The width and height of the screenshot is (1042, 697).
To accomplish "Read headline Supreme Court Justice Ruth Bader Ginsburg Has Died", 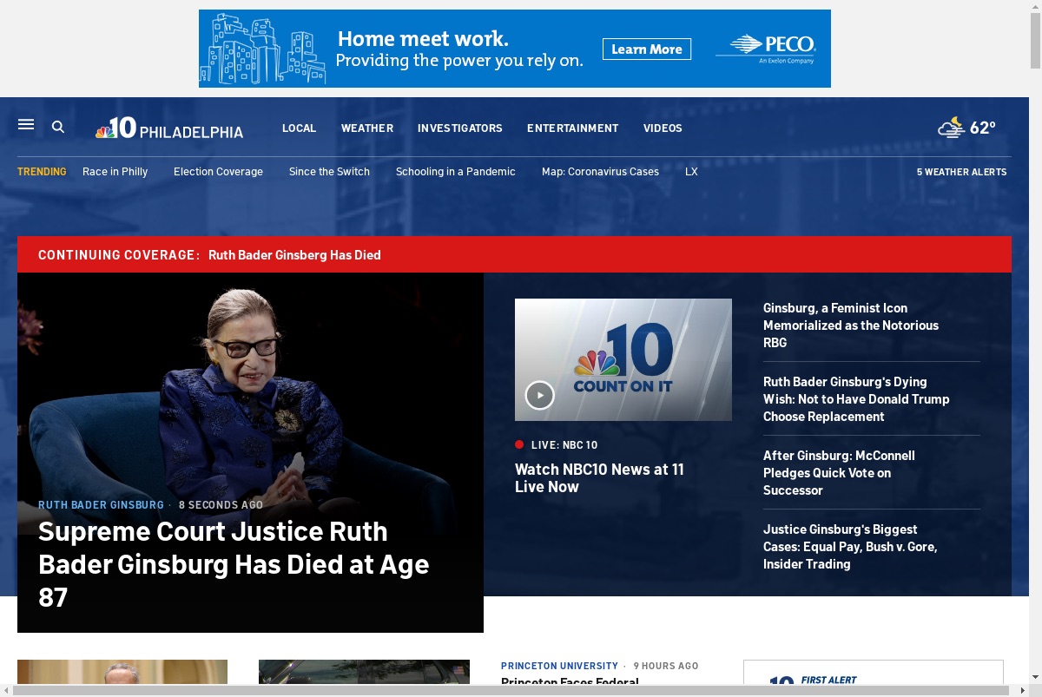I will pos(234,564).
